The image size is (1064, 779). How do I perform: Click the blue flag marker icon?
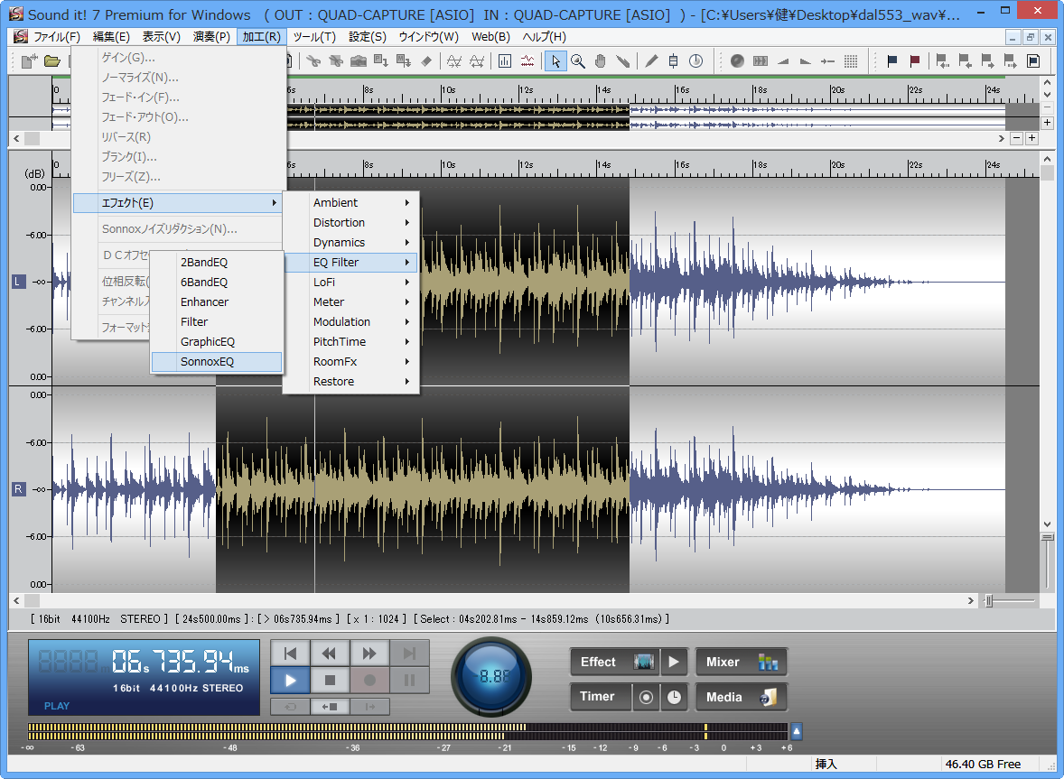coord(892,61)
